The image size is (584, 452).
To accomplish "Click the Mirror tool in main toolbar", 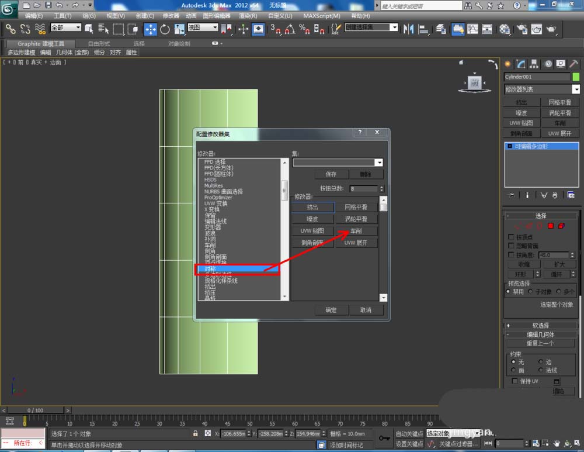I will 409,29.
